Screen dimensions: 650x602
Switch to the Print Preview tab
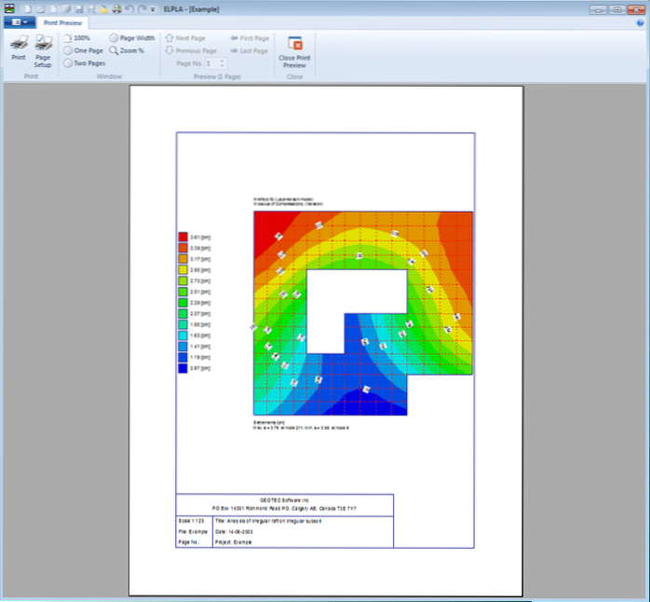click(x=65, y=22)
